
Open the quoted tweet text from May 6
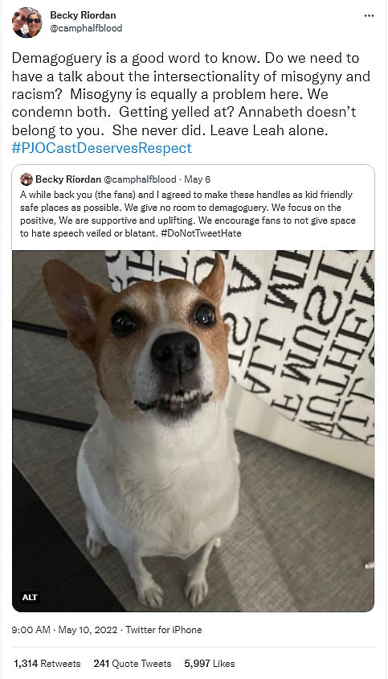188,214
